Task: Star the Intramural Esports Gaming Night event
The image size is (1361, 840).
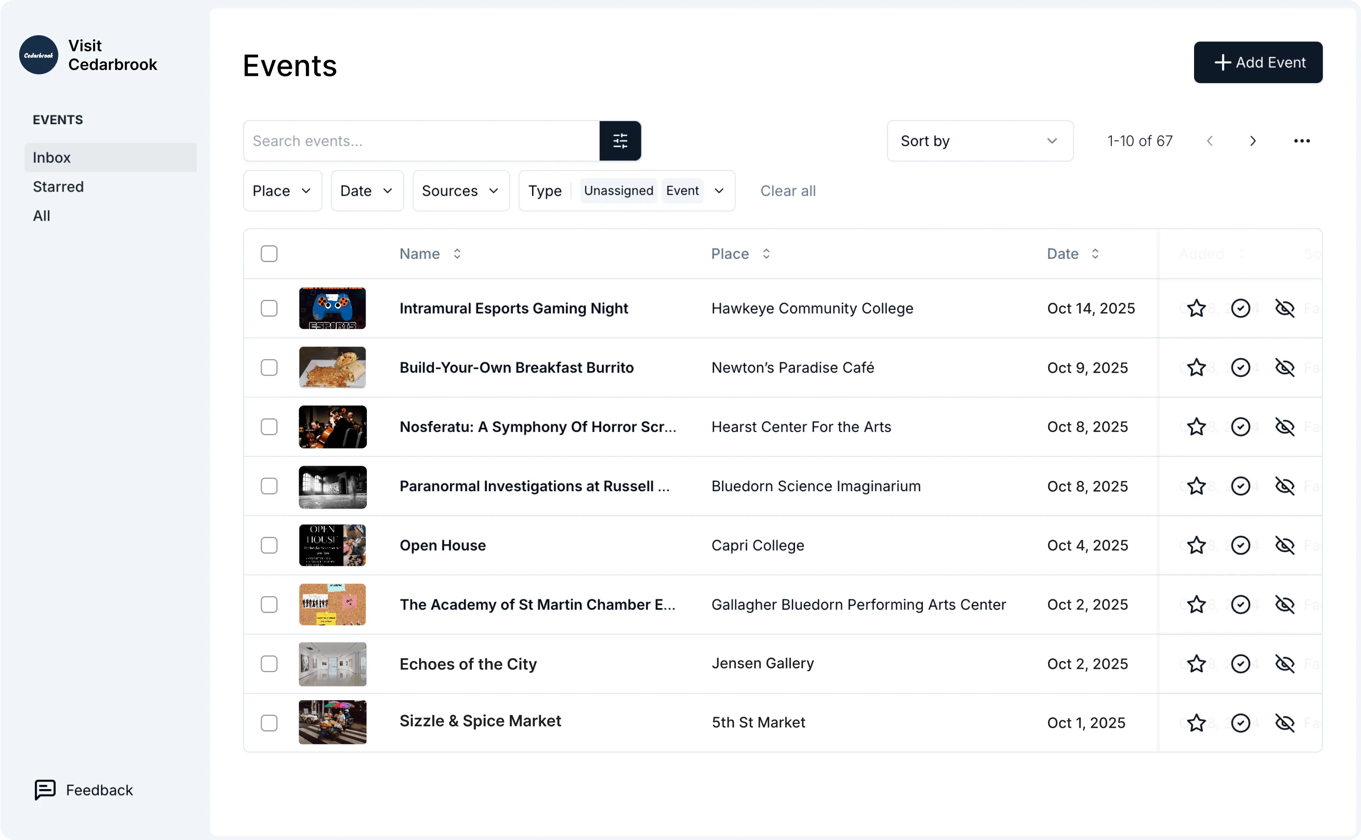Action: point(1196,308)
